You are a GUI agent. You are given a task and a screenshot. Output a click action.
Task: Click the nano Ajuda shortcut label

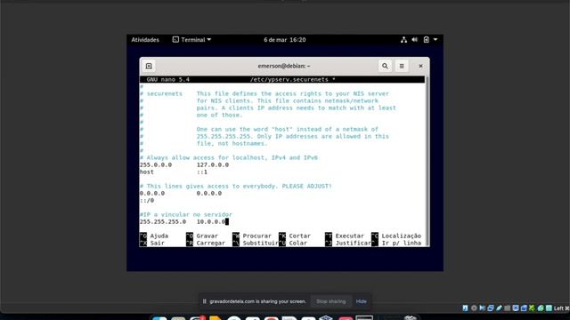159,236
